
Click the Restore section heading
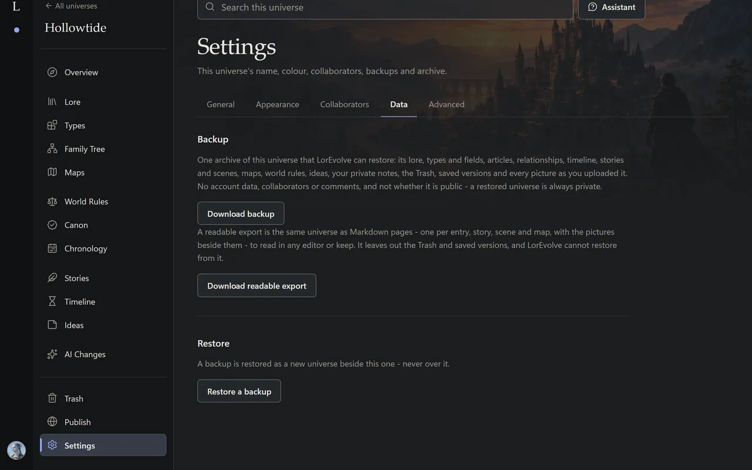[x=213, y=343]
